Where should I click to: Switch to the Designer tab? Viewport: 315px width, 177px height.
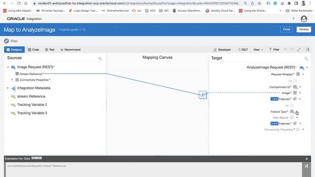[x=14, y=50]
